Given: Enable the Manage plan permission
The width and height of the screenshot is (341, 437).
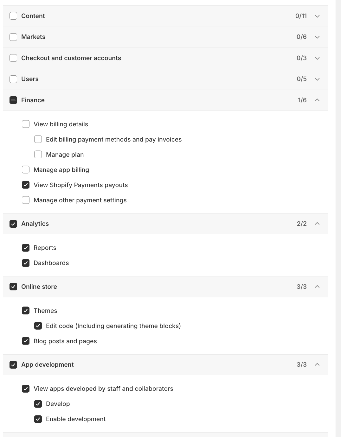Looking at the screenshot, I should coord(38,154).
